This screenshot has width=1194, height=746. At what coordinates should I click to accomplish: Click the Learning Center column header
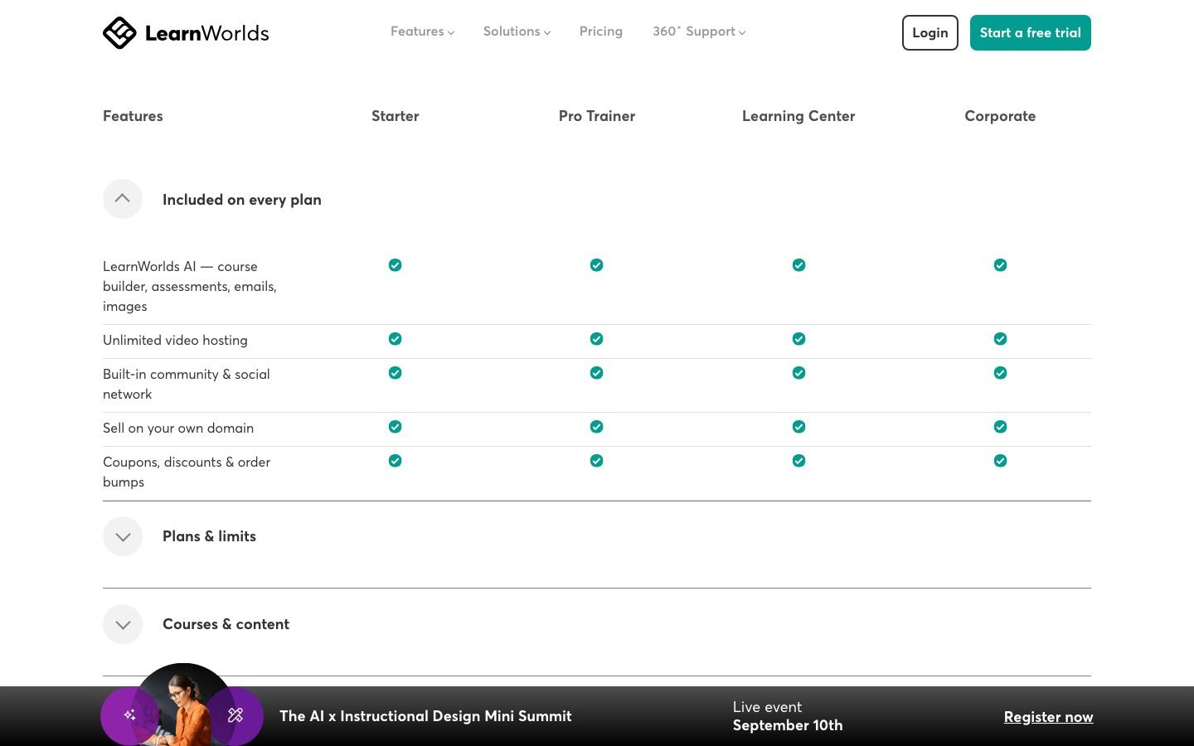798,116
